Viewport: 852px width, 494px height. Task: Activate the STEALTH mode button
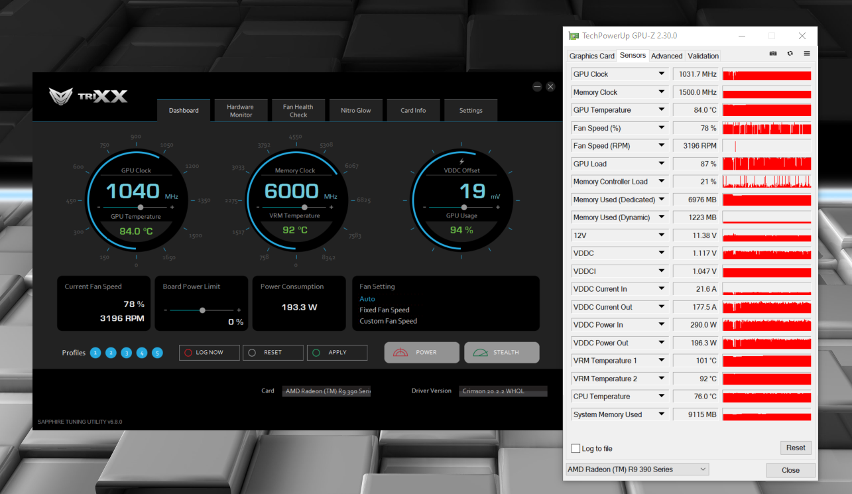pyautogui.click(x=502, y=353)
